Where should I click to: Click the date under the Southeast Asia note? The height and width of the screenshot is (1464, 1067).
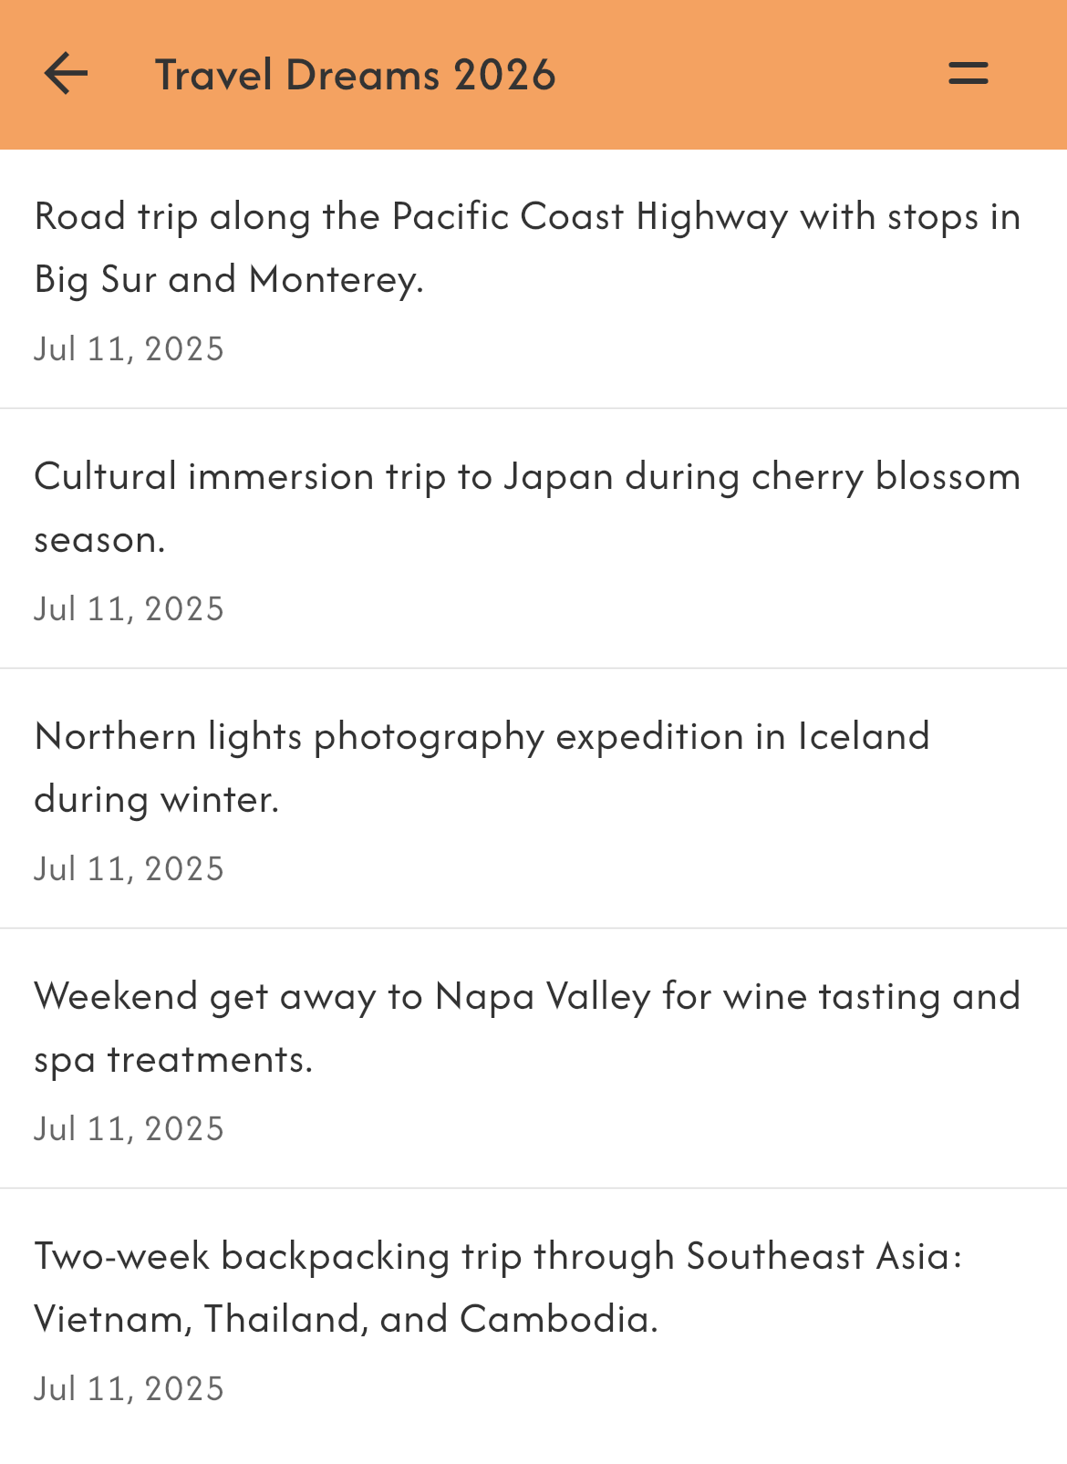[x=129, y=1389]
